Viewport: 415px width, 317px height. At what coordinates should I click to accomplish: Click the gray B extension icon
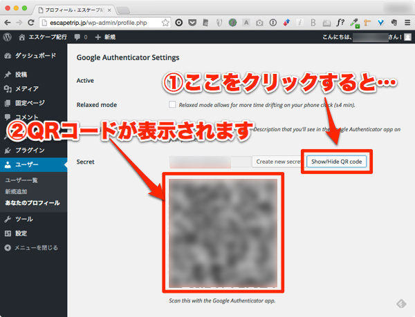click(313, 23)
